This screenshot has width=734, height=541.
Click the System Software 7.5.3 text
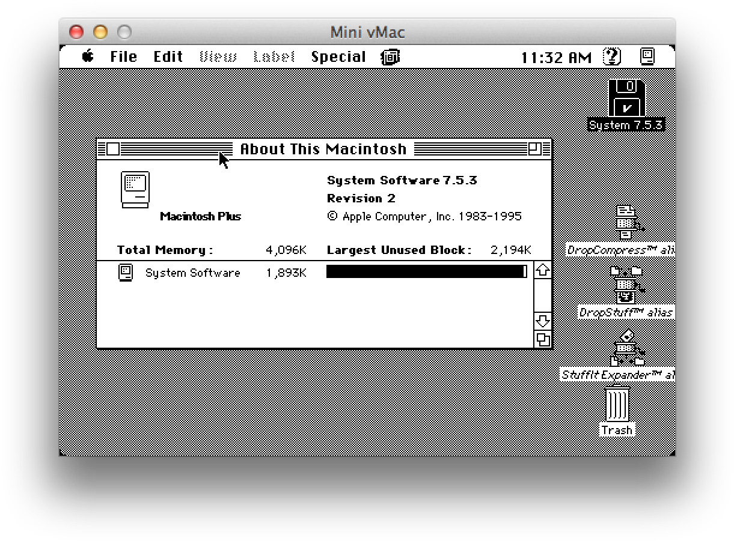click(402, 180)
